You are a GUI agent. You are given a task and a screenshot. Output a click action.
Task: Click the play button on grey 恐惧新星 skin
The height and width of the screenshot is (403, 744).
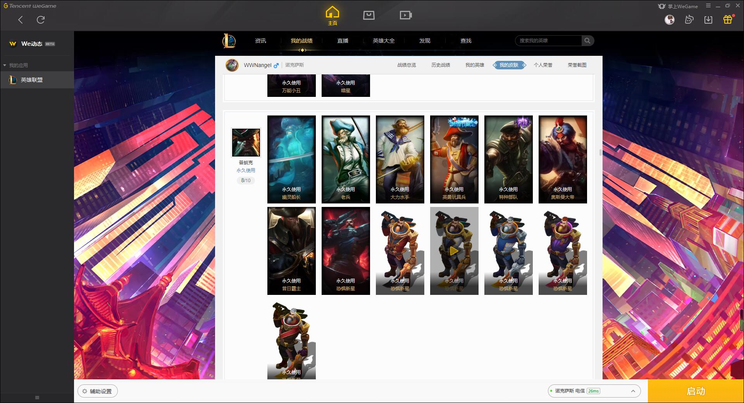click(454, 251)
